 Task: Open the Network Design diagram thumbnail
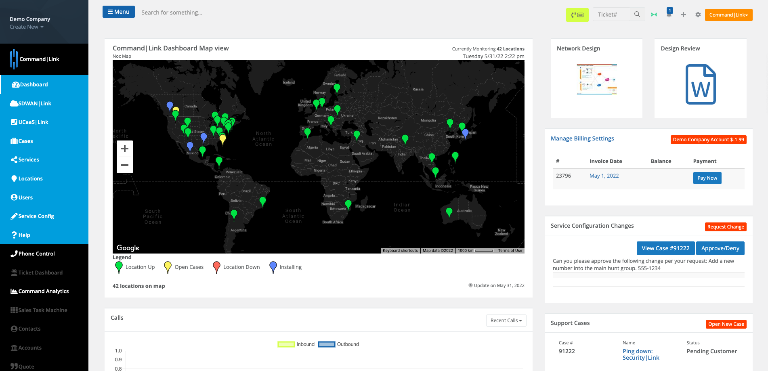tap(597, 79)
